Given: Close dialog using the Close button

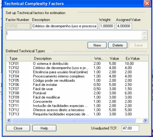Looking at the screenshot, I should pos(18,128).
